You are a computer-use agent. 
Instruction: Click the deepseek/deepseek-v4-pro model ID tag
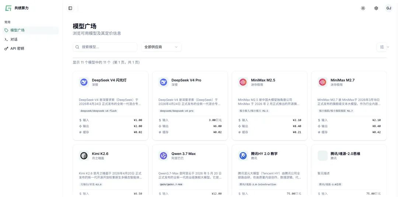click(x=177, y=111)
